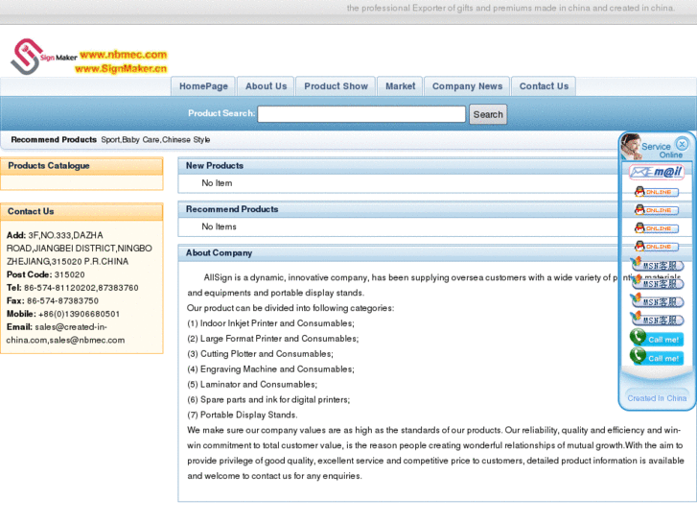This screenshot has width=697, height=523.
Task: Focus the Product Search input field
Action: coord(361,114)
